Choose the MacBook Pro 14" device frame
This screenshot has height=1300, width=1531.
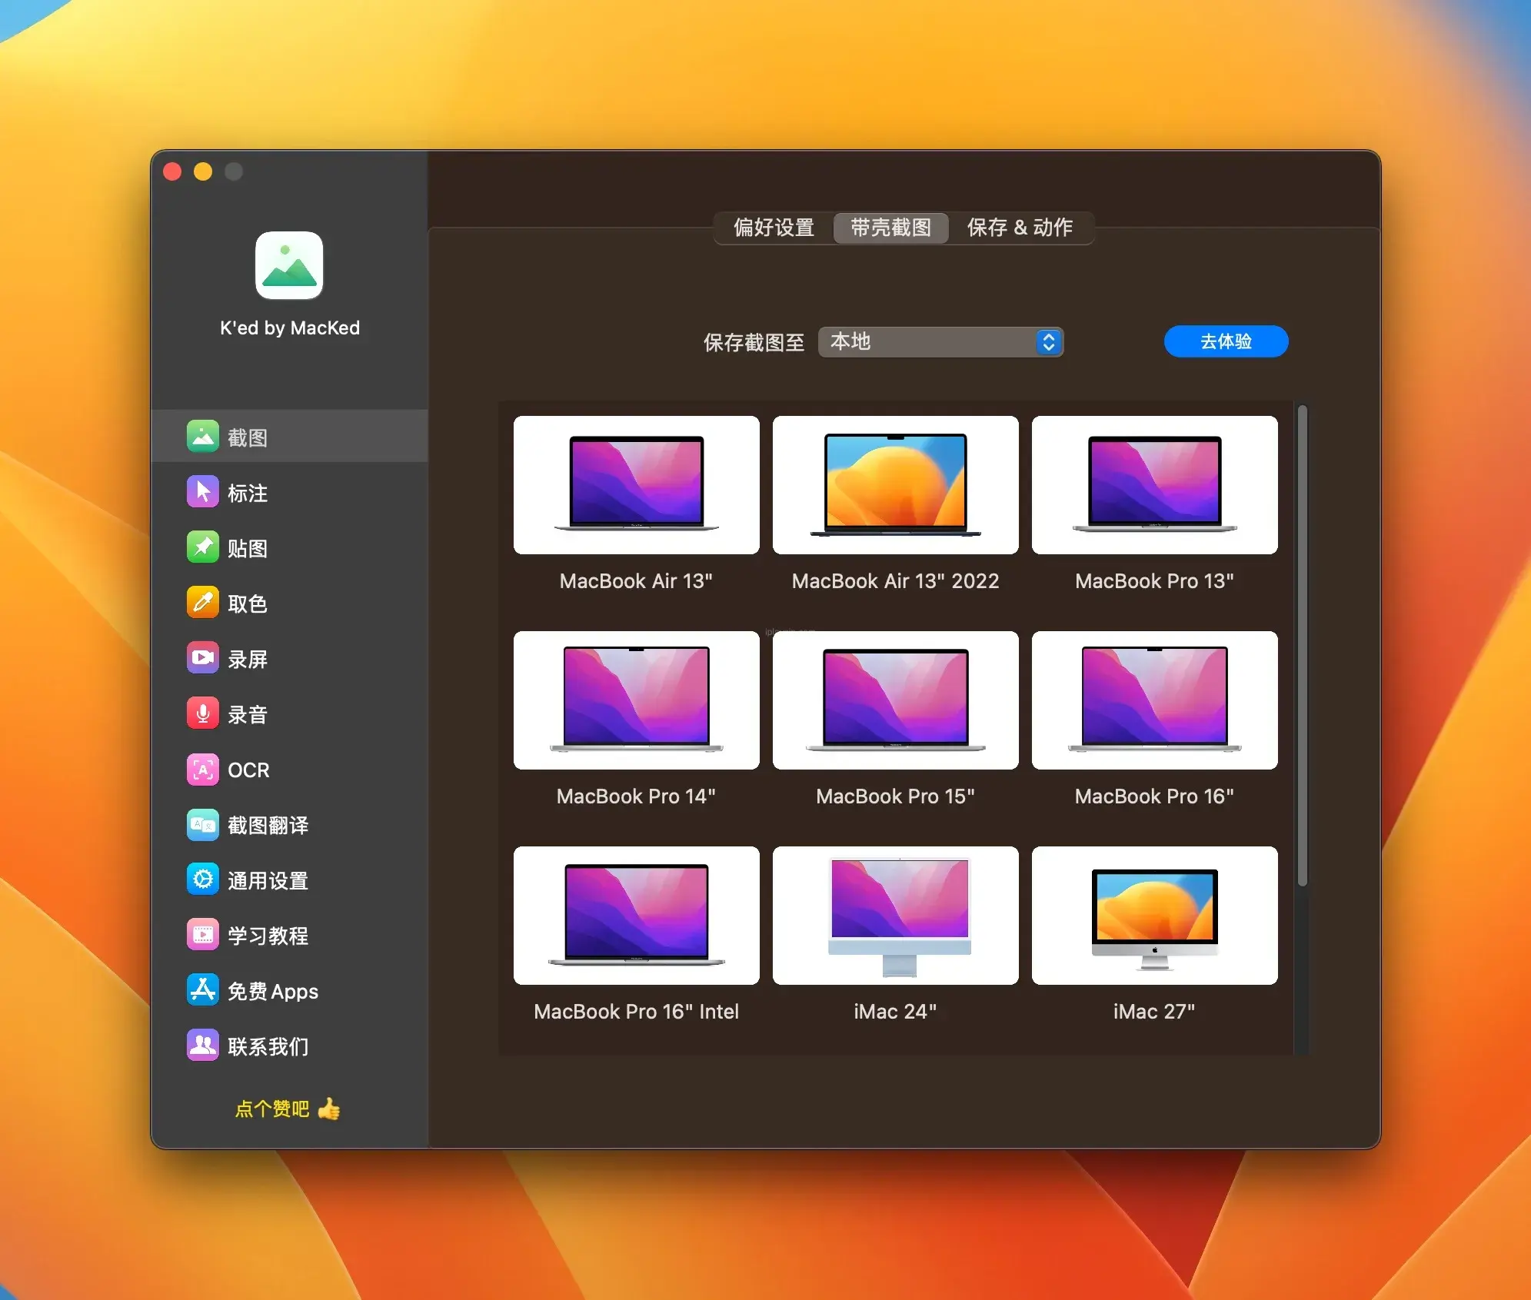[x=637, y=700]
